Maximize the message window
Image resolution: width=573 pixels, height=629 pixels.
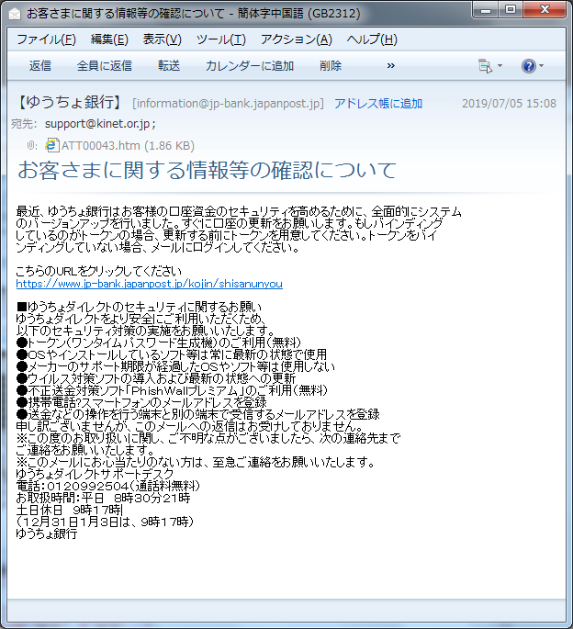(x=511, y=10)
